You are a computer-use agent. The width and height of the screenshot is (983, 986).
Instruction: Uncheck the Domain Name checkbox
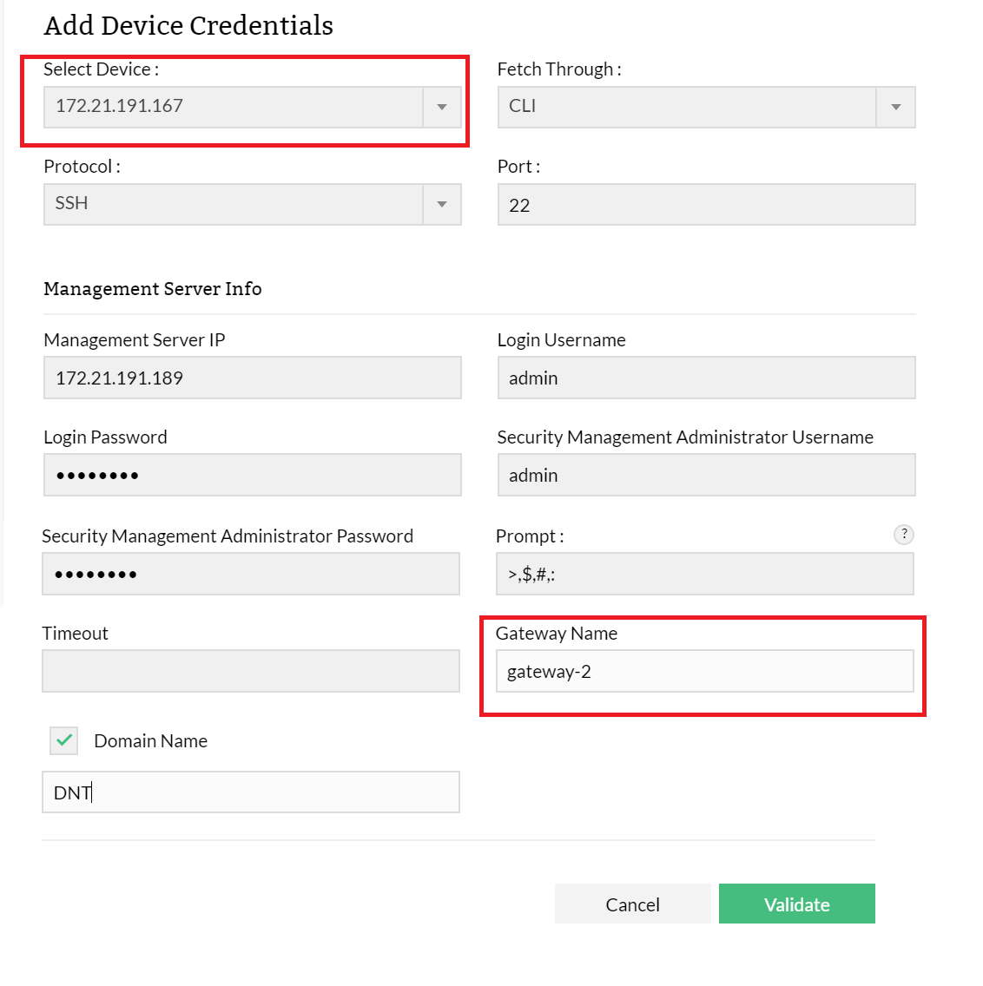(x=64, y=740)
